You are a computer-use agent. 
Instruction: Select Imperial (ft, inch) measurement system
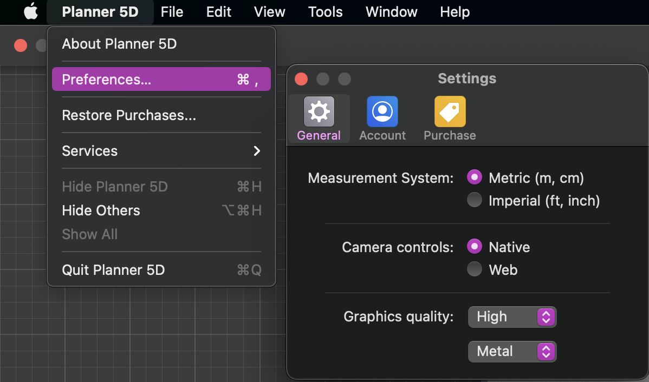tap(475, 200)
